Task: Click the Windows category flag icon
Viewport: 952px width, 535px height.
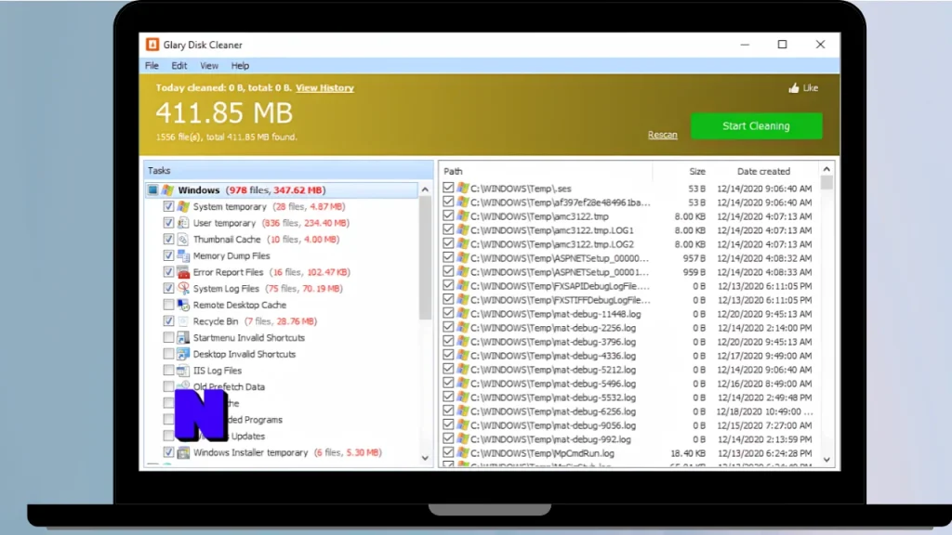Action: pos(167,189)
